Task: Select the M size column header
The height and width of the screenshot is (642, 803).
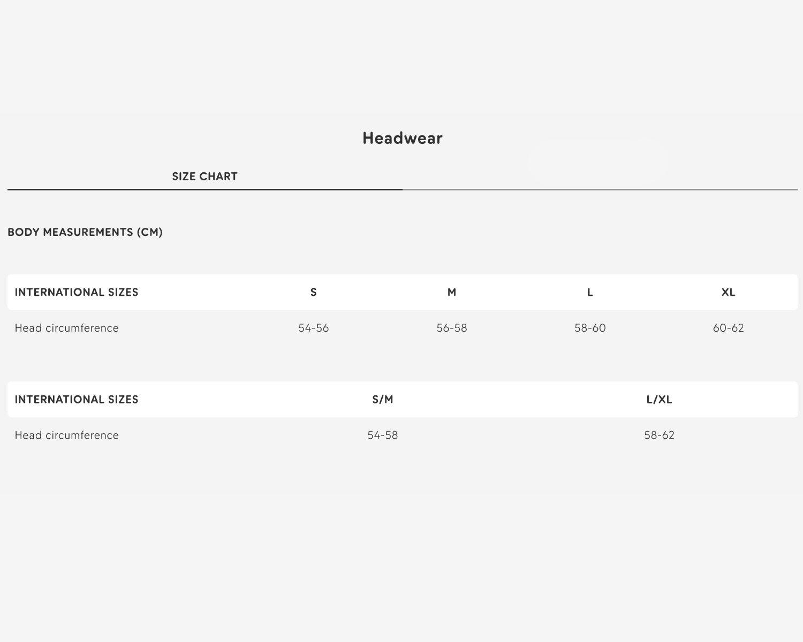Action: click(452, 292)
